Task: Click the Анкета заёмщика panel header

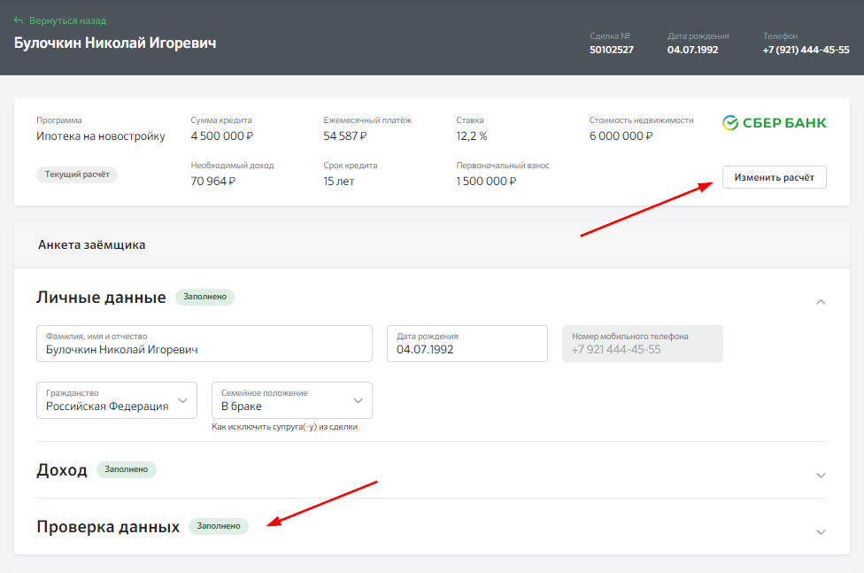Action: 92,245
